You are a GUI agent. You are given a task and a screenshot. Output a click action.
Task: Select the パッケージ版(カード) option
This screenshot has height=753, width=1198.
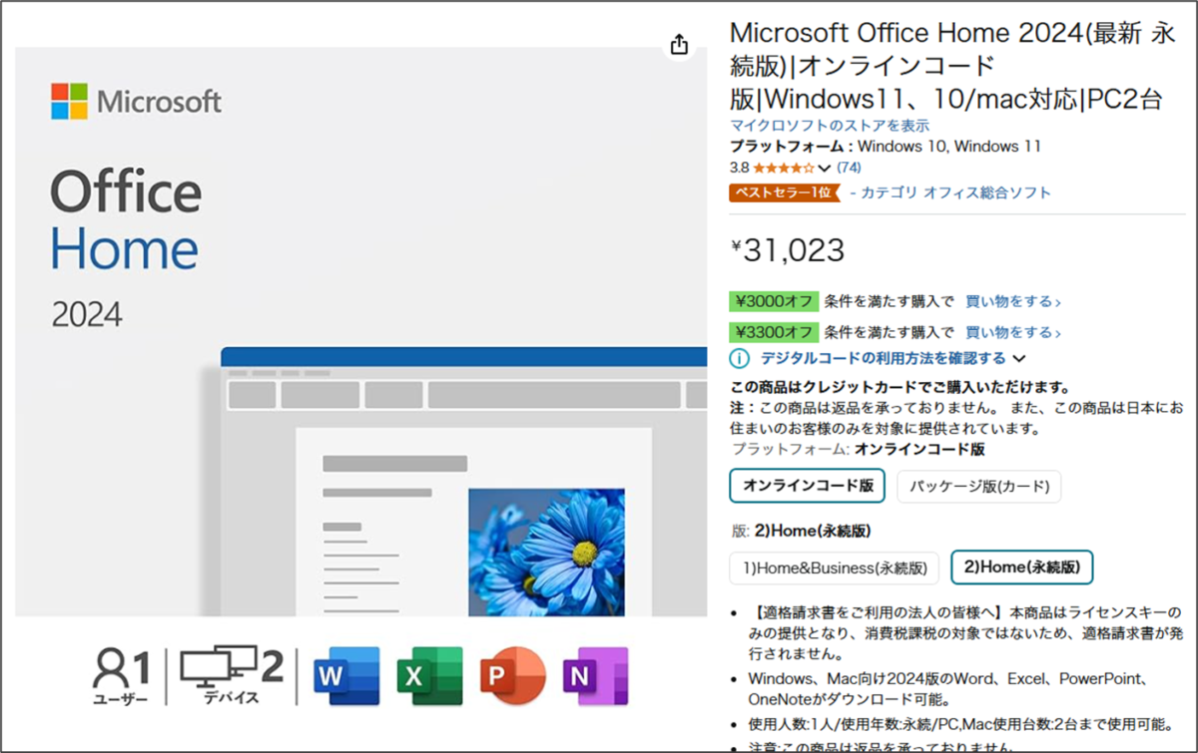coord(979,486)
